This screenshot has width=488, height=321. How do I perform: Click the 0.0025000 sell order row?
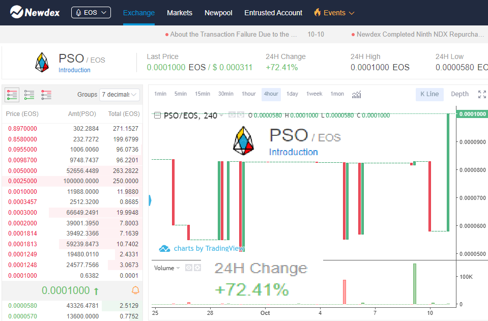click(x=72, y=181)
